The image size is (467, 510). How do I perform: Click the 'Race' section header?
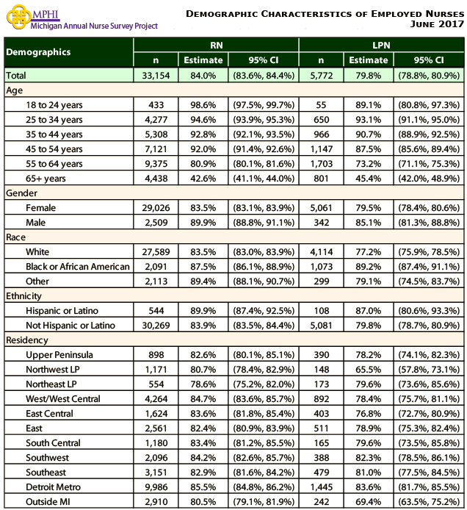15,237
